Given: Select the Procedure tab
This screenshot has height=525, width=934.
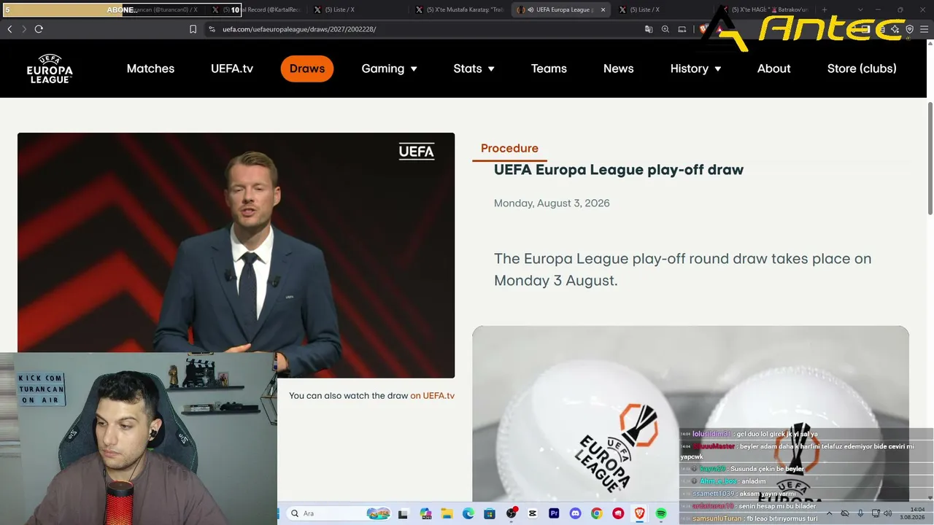Looking at the screenshot, I should pyautogui.click(x=509, y=149).
